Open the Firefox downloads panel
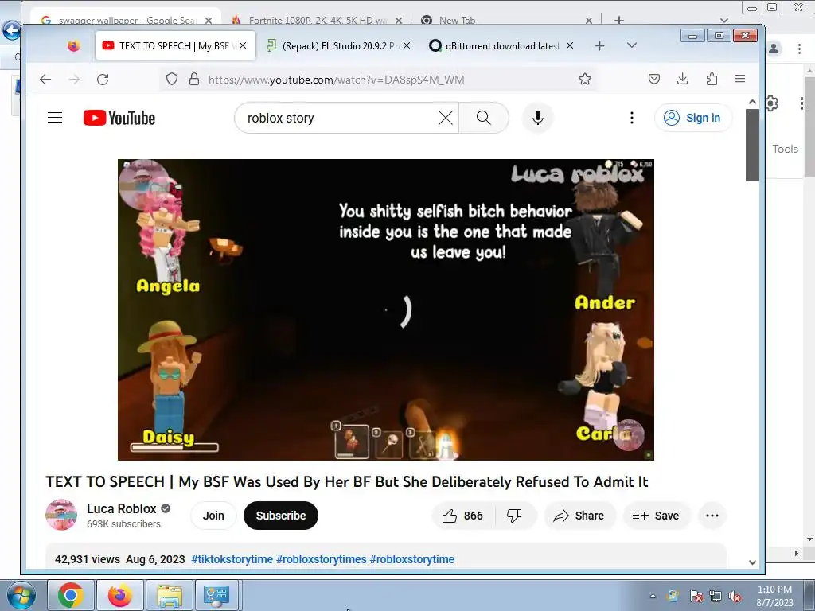This screenshot has height=611, width=815. point(682,79)
